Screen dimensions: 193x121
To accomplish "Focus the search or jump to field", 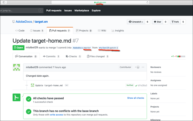I will click(21, 11).
